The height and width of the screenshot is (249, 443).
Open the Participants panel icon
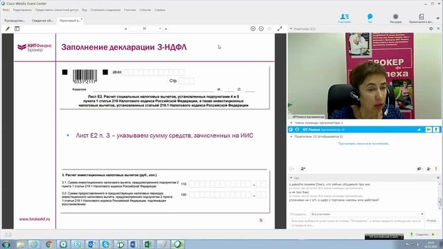point(345,19)
